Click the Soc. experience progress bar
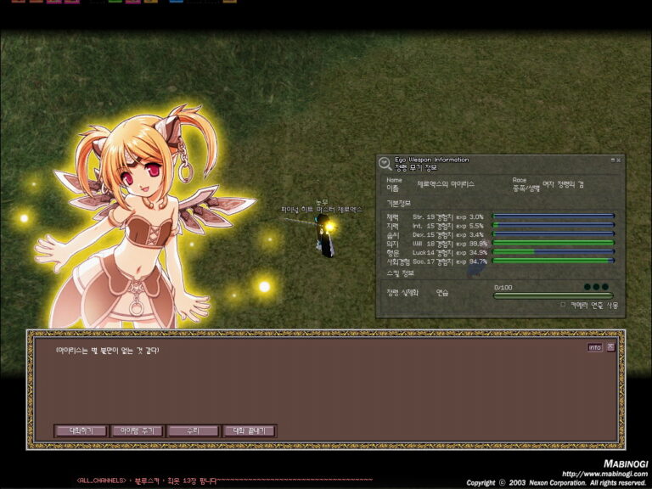 553,261
